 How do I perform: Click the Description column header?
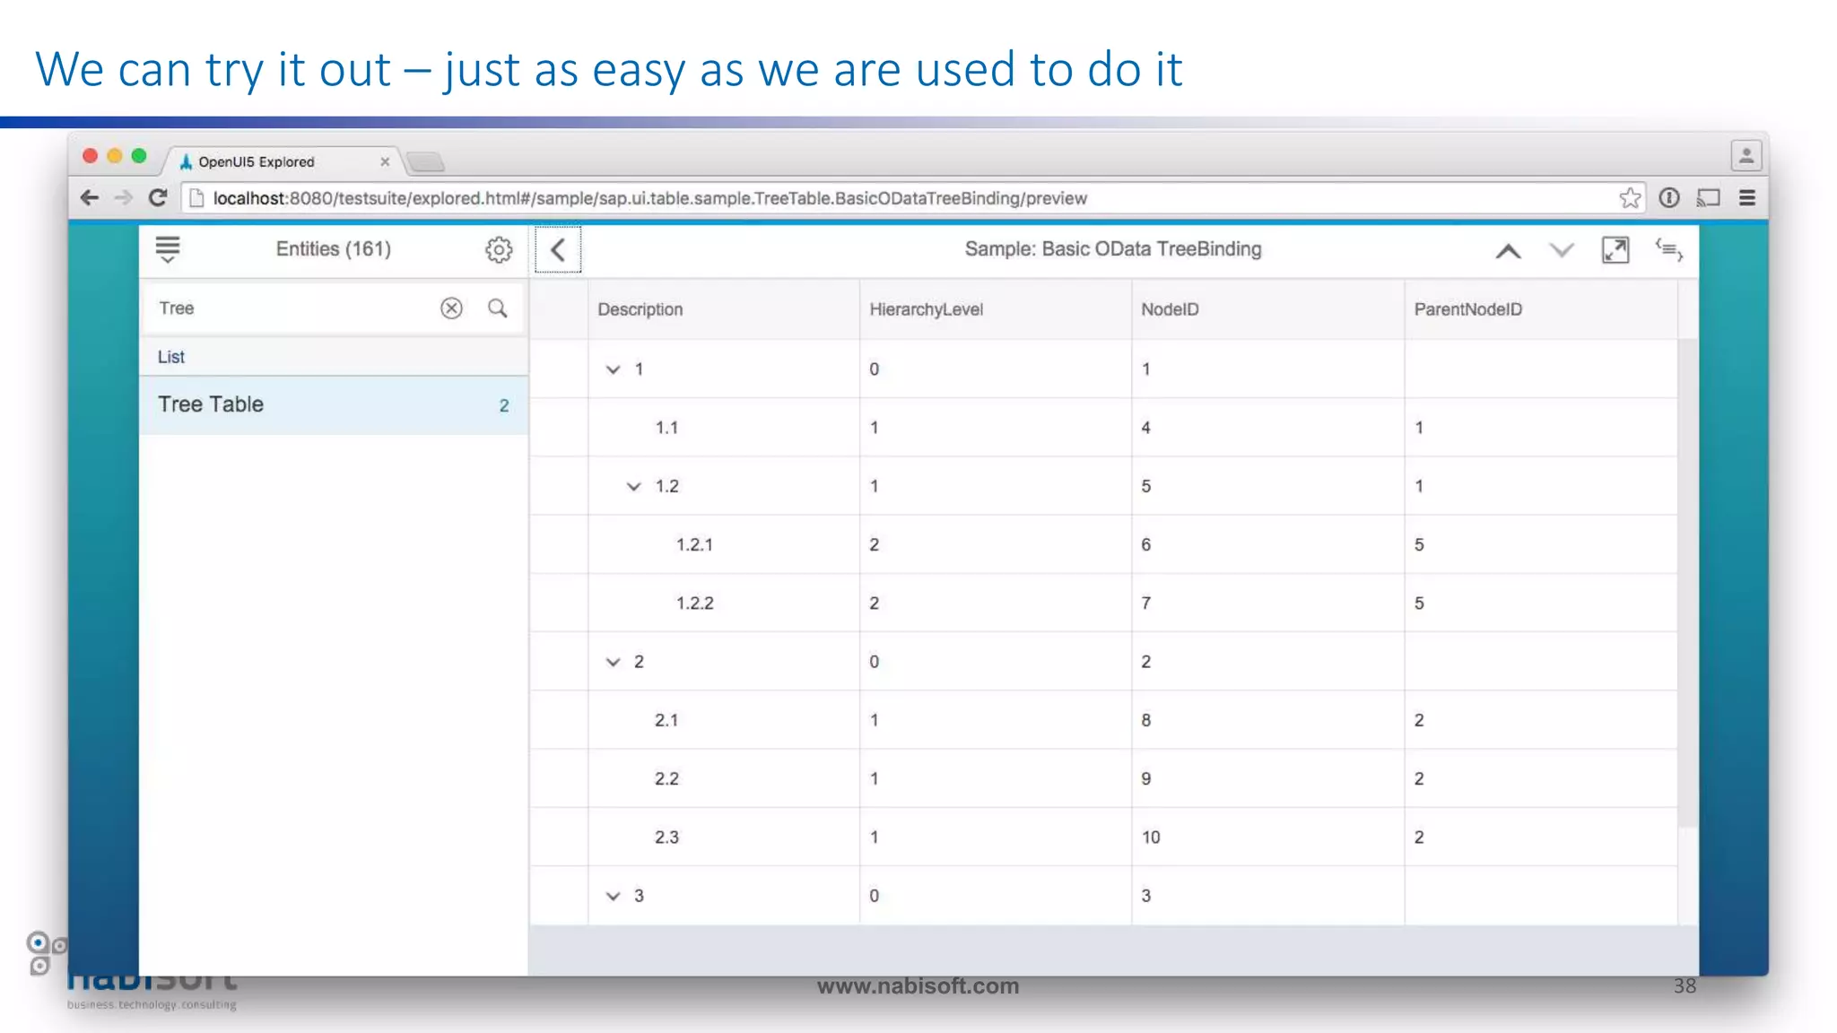click(x=723, y=309)
